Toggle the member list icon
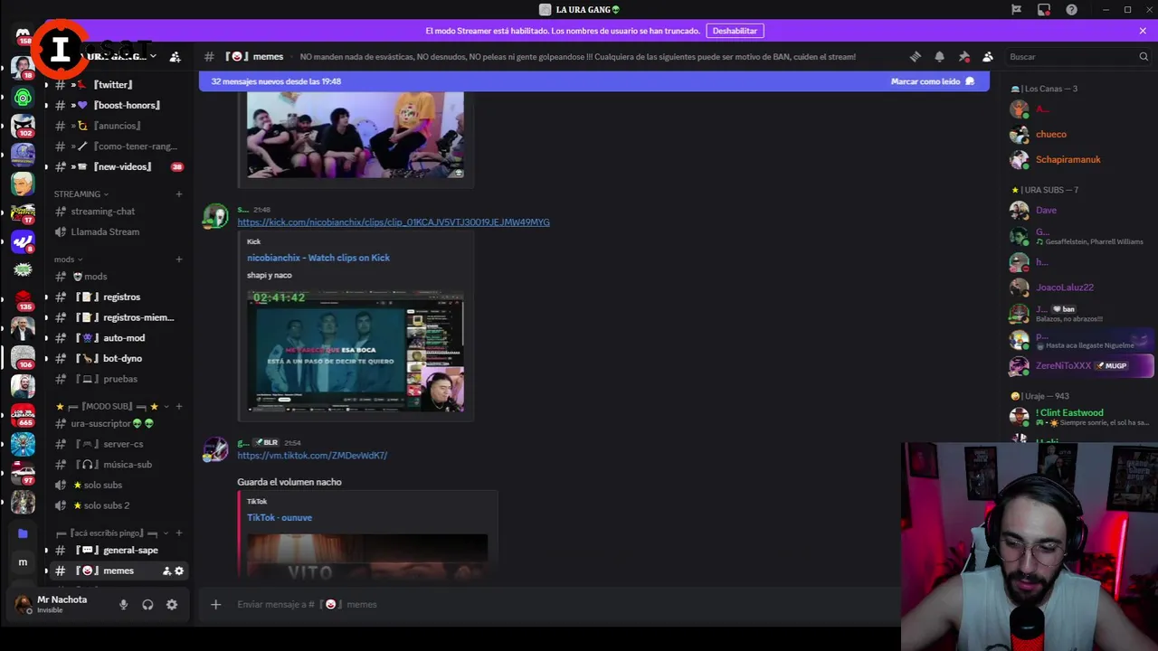 click(x=988, y=56)
